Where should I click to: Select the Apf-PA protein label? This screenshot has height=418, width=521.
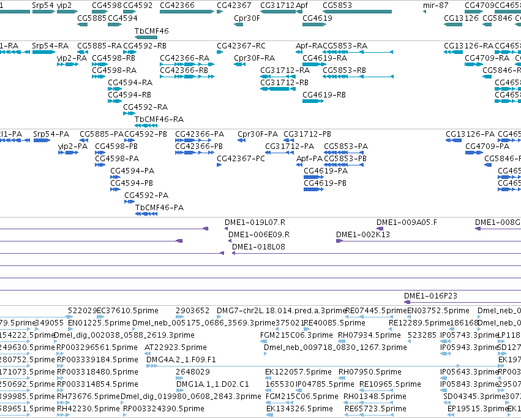tap(309, 159)
